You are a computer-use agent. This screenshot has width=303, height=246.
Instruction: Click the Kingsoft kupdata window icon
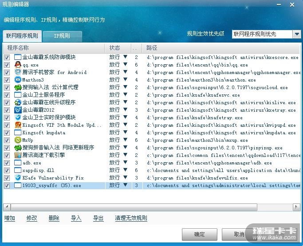(18, 133)
